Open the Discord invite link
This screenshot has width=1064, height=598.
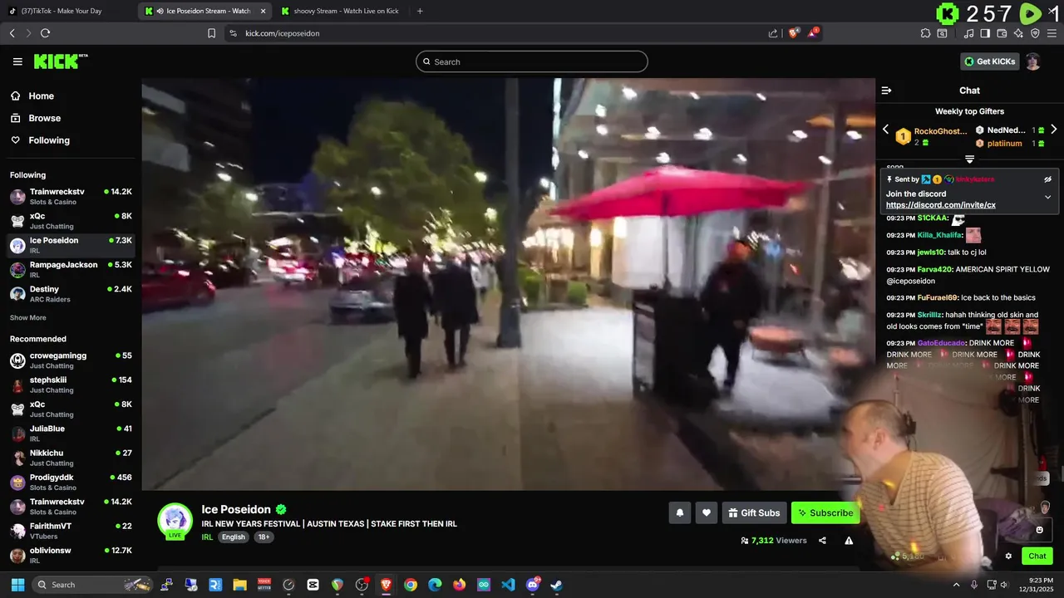pos(940,205)
